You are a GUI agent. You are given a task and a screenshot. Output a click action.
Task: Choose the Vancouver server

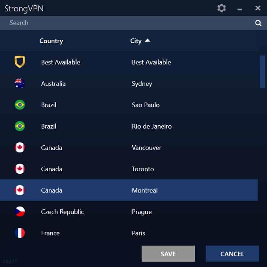[x=146, y=148]
